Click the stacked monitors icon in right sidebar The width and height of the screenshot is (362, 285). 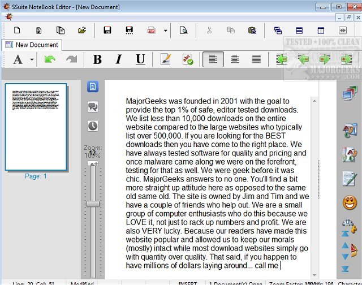tap(350, 93)
